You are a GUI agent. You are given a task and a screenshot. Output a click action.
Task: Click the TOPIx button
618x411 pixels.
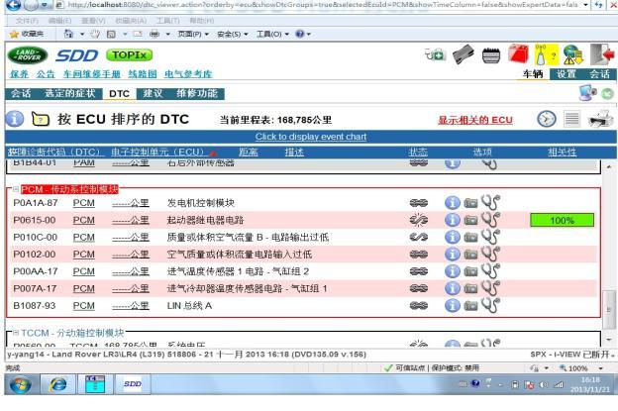tap(130, 55)
